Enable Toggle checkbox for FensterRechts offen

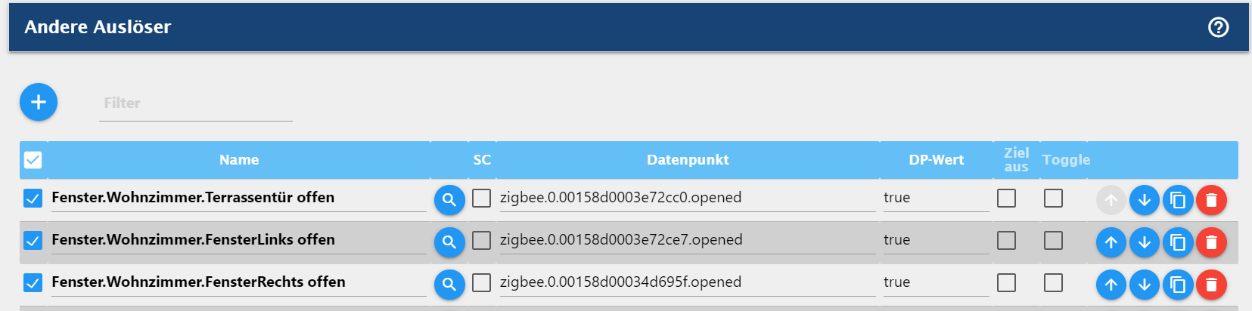1053,282
